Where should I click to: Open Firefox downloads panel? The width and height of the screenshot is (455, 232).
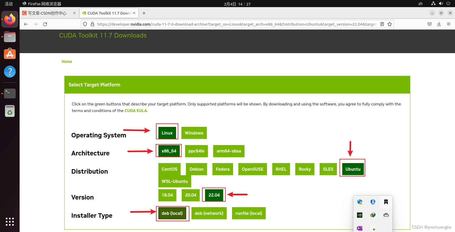point(439,24)
